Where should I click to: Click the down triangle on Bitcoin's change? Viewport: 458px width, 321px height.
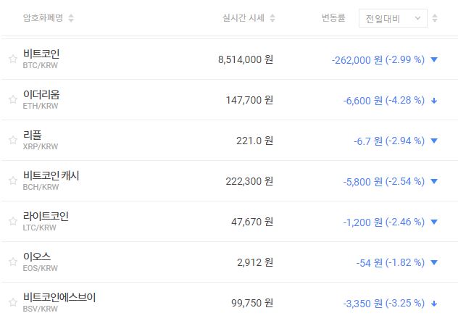(434, 59)
